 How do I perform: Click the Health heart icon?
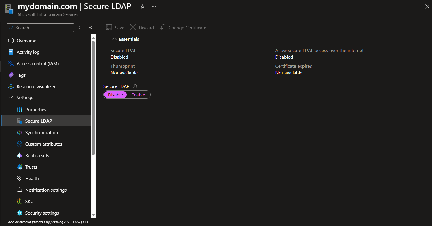coord(20,179)
